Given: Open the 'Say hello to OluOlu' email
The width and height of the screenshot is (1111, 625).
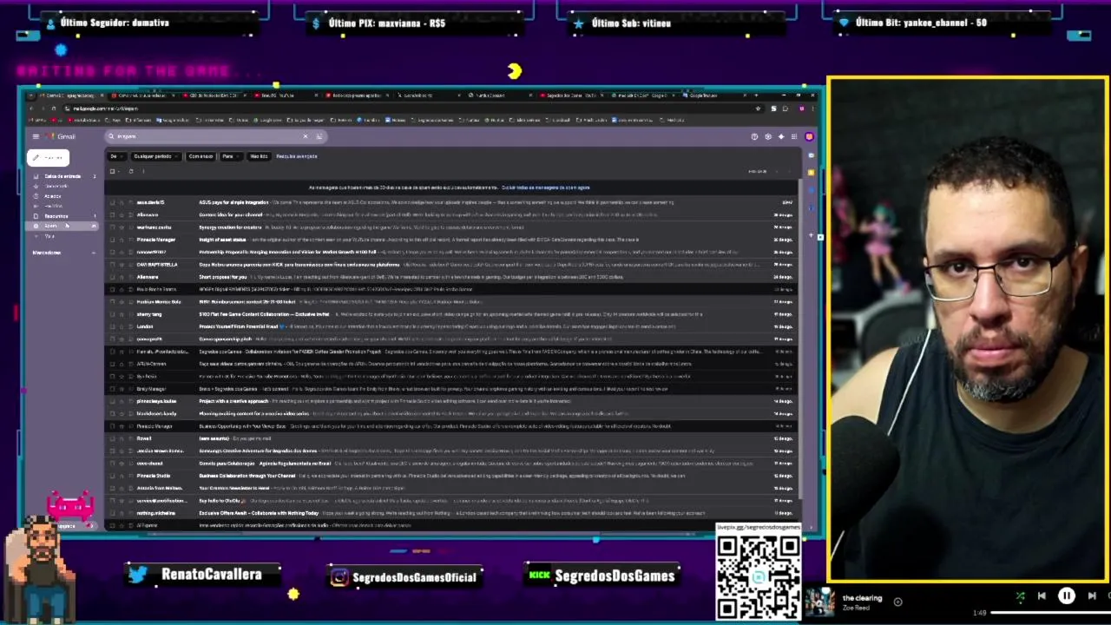Looking at the screenshot, I should click(451, 501).
